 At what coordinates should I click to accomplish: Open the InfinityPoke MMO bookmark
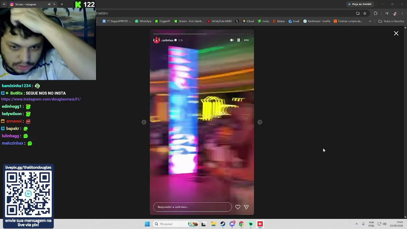click(x=219, y=21)
